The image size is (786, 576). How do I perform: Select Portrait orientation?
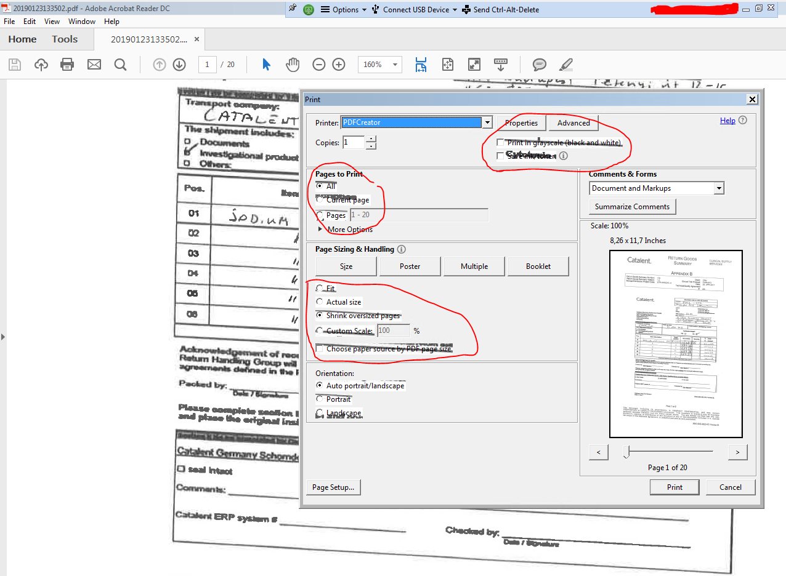click(320, 399)
